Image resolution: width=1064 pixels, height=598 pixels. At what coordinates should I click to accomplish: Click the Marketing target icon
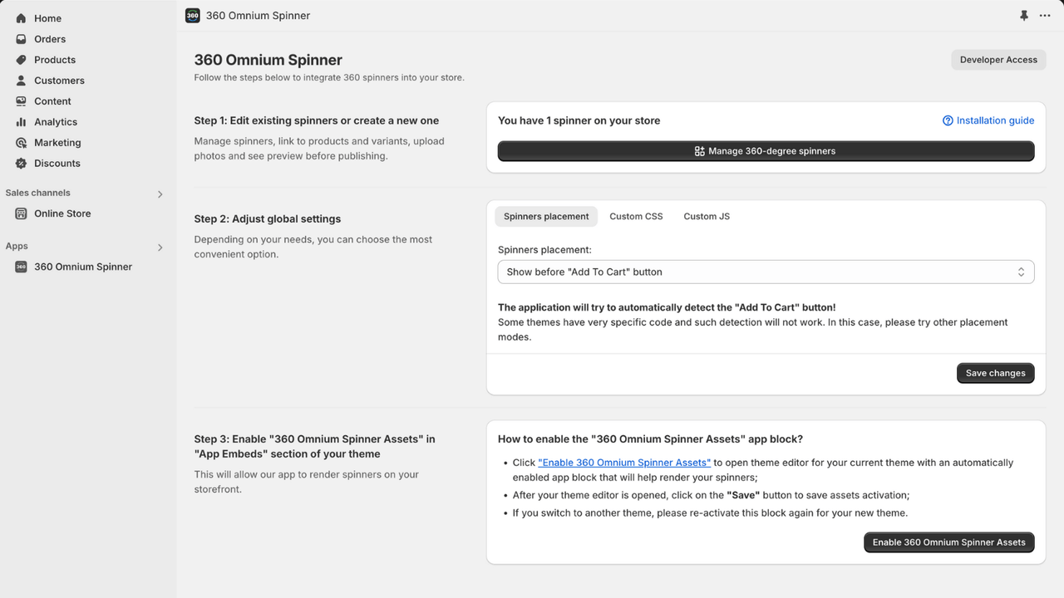[x=21, y=143]
